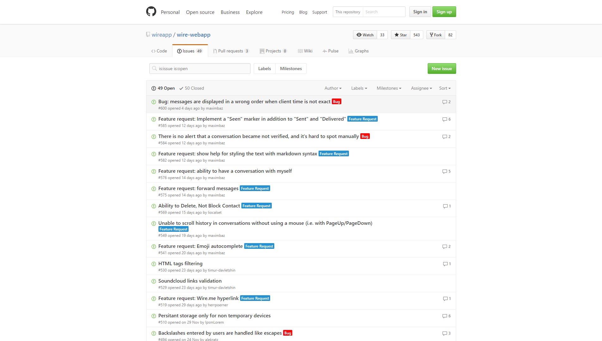Click the comment icon on Wire.me hyperlink issue
602x341 pixels.
coord(445,299)
